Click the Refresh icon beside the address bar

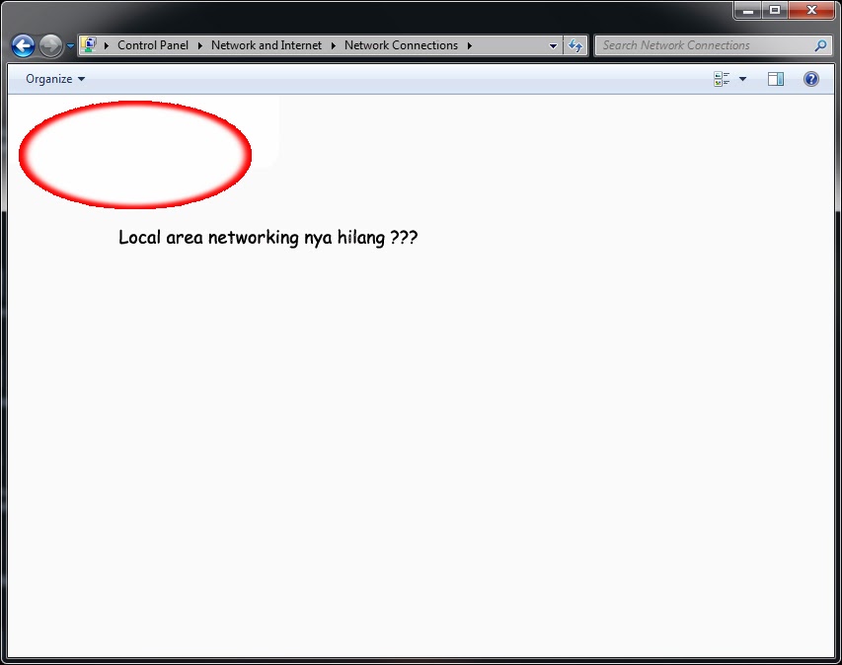click(575, 45)
